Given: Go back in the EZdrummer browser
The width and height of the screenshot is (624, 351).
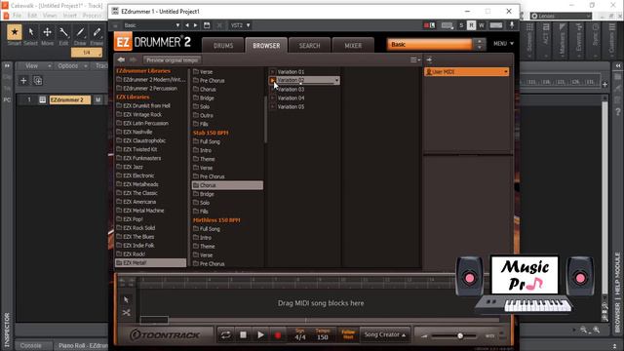Looking at the screenshot, I should click(x=121, y=59).
